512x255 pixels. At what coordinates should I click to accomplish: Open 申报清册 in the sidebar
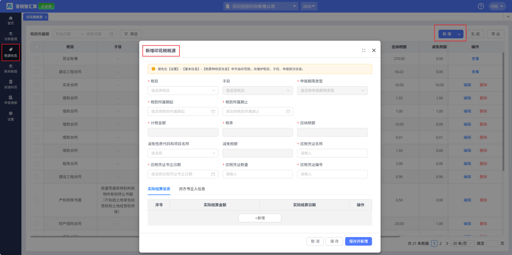(11, 100)
